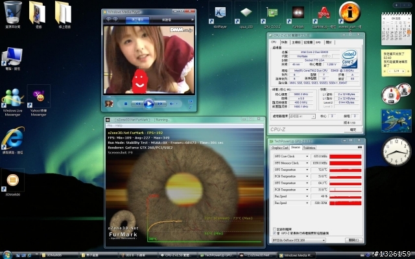Click the analog clock sidebar gadget
Image resolution: width=415 pixels, height=259 pixels.
[396, 151]
